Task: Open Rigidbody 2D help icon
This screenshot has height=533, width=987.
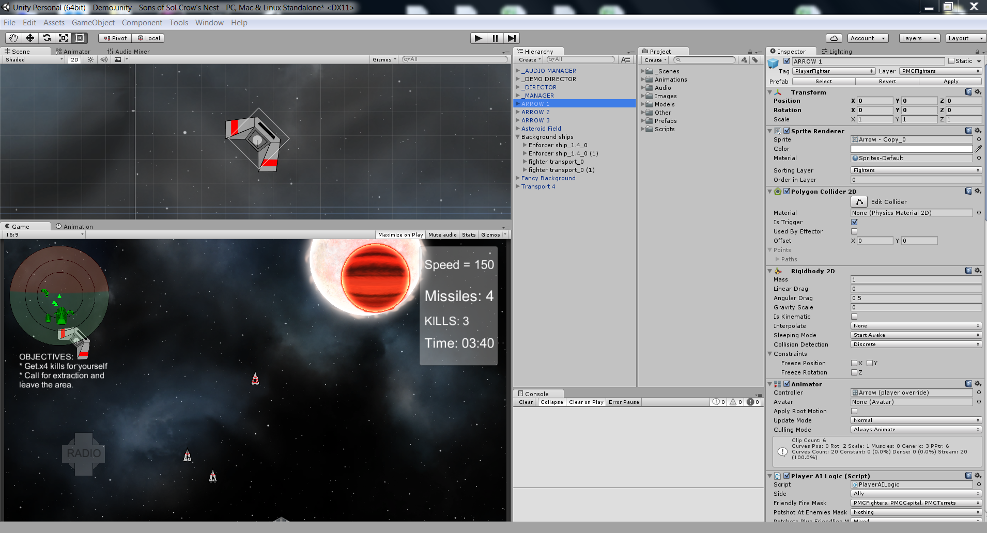Action: click(x=968, y=271)
